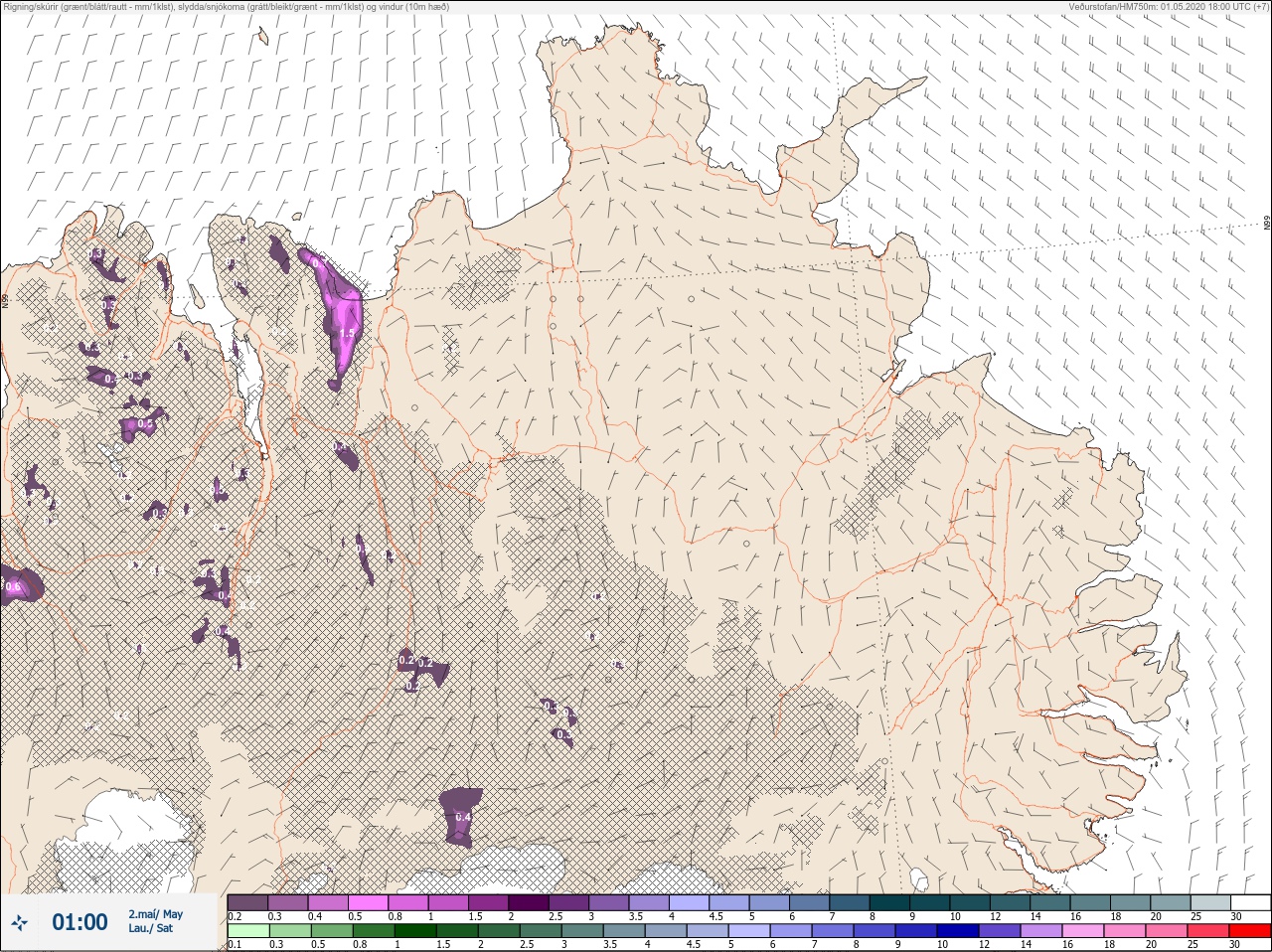
Task: Click the '1.5' label under the upper legend
Action: tap(476, 916)
